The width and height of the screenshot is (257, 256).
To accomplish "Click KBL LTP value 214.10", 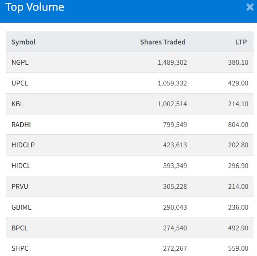I will [238, 104].
